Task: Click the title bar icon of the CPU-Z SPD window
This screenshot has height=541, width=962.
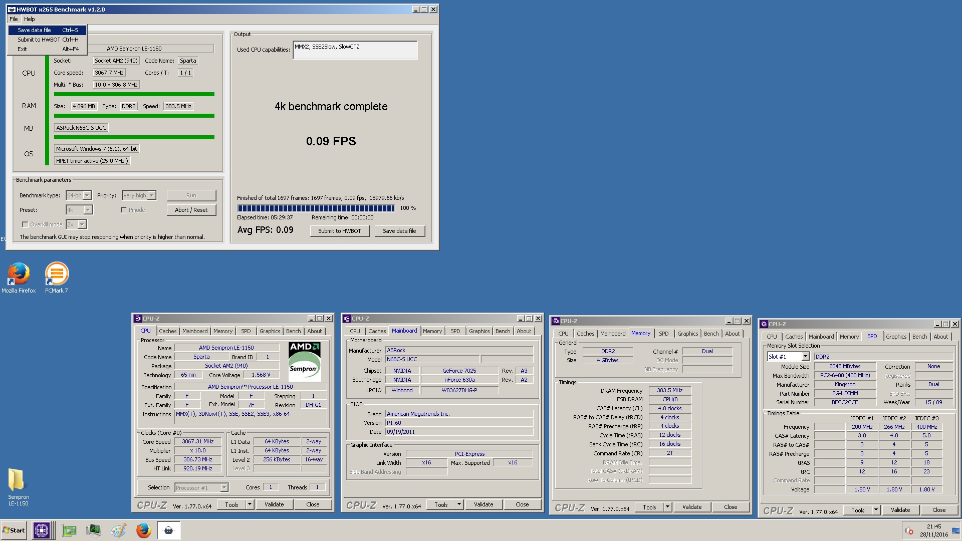Action: (x=764, y=324)
